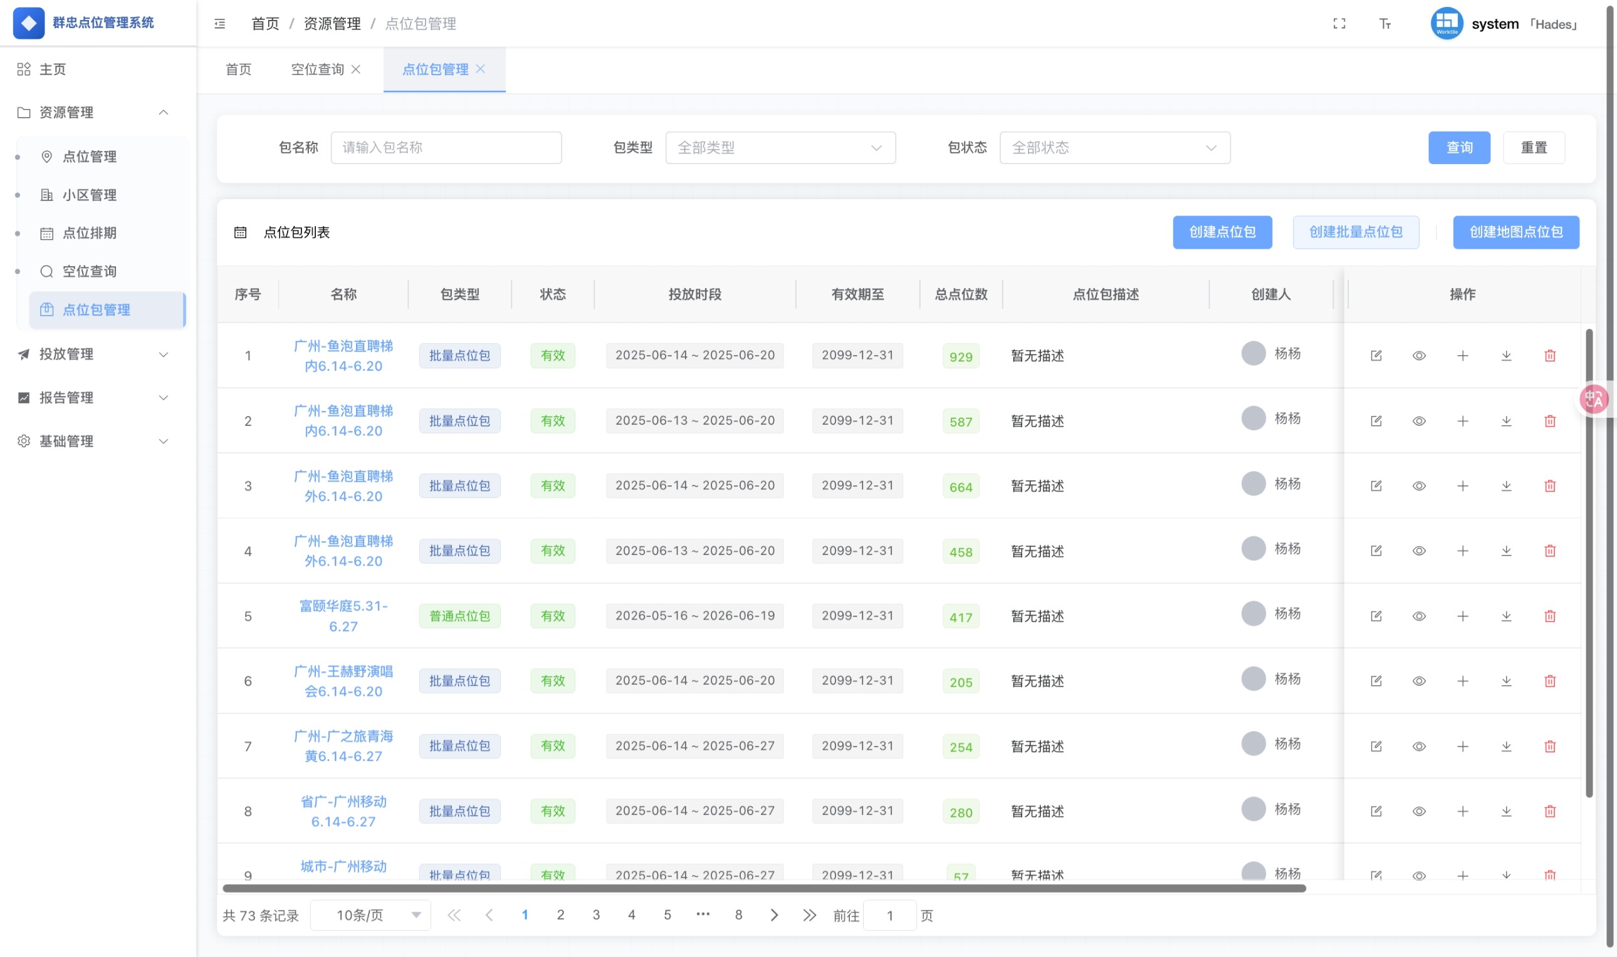Select 空位查询 in the sidebar
Viewport: 1617px width, 957px height.
[x=89, y=271]
